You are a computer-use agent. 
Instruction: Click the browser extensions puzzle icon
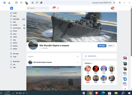(16, 3)
